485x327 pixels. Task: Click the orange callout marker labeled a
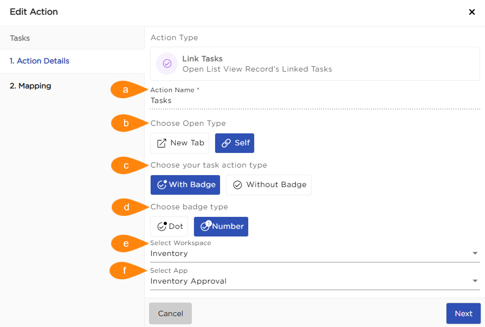[126, 90]
